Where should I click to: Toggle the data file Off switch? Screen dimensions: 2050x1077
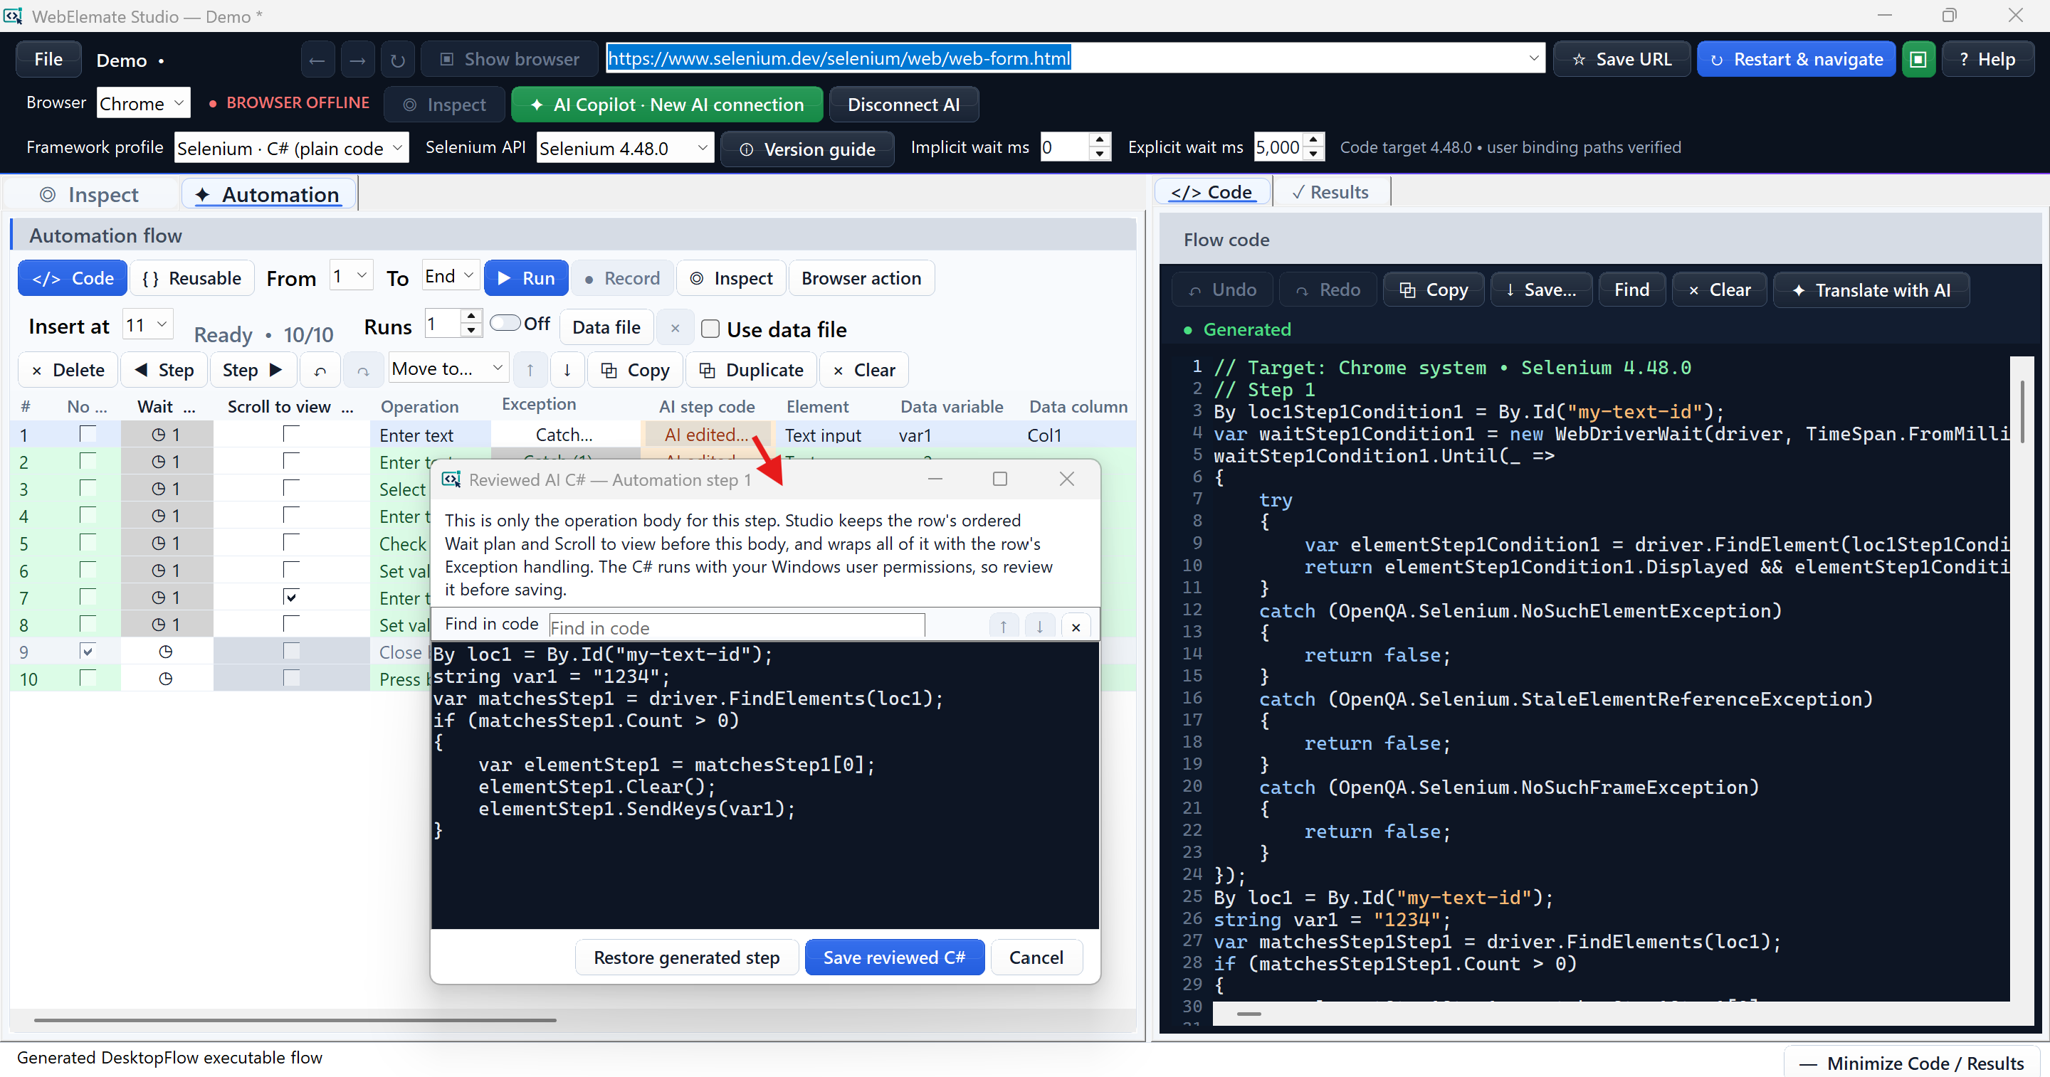(505, 323)
